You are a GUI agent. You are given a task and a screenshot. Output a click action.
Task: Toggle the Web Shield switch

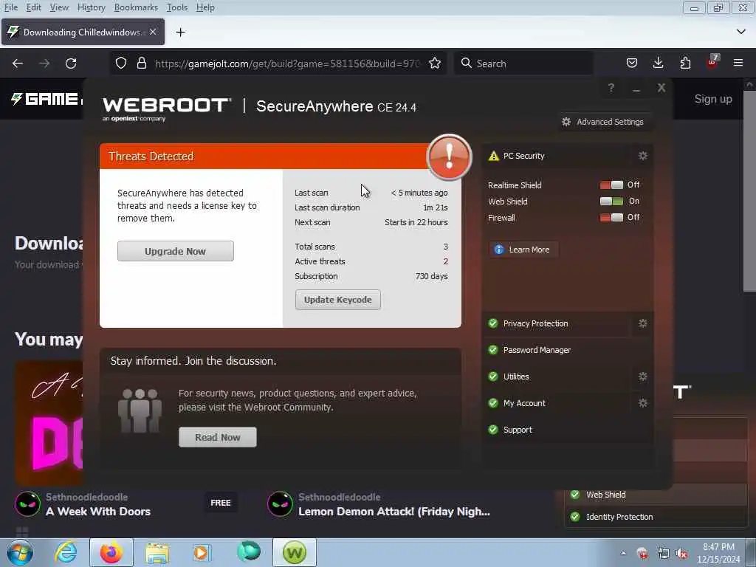(611, 201)
